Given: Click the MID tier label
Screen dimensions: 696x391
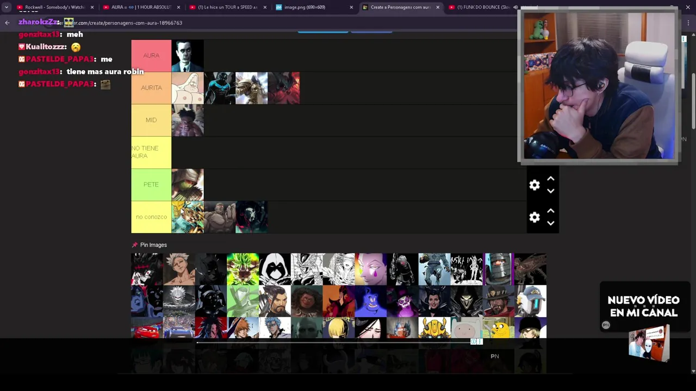Looking at the screenshot, I should [151, 120].
